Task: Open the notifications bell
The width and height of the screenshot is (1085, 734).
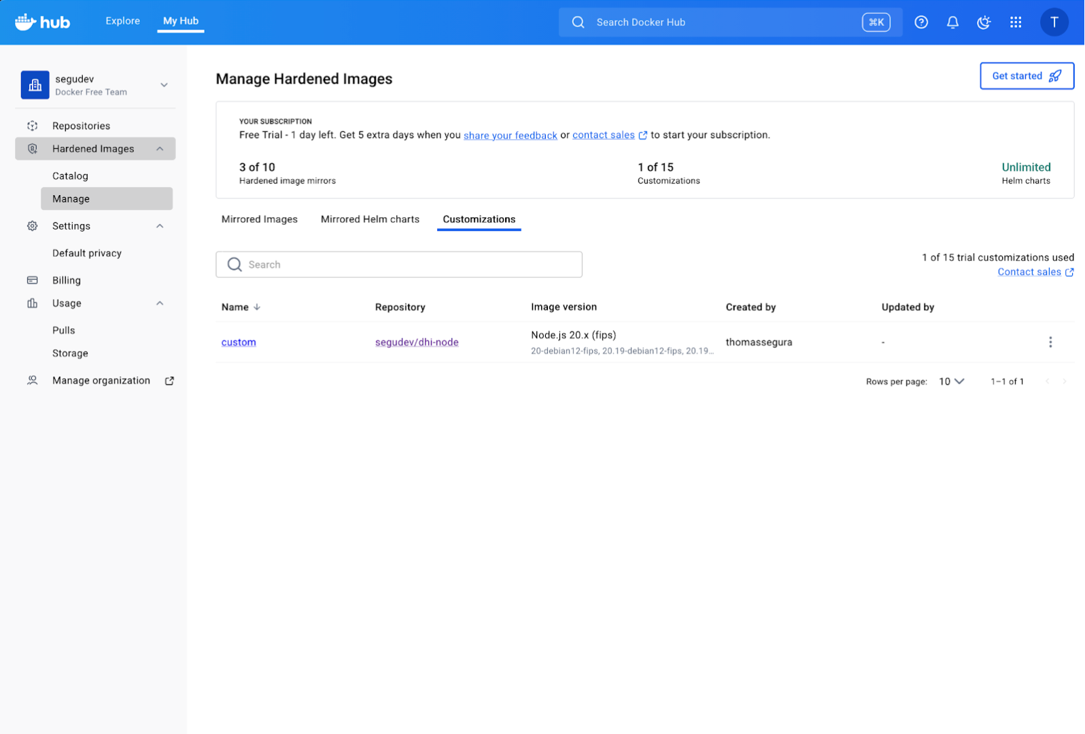Action: 952,22
